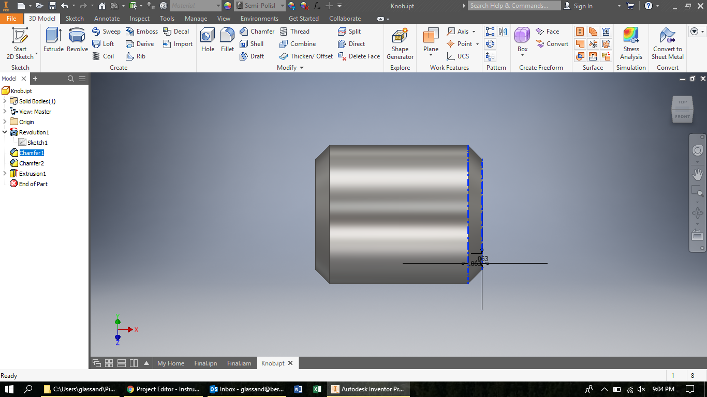
Task: Open the Point dropdown arrow
Action: pyautogui.click(x=477, y=44)
